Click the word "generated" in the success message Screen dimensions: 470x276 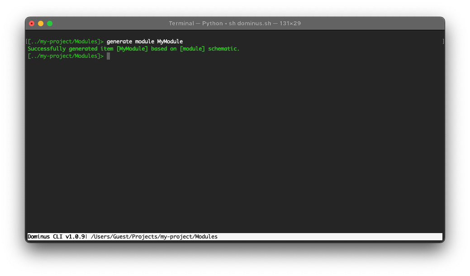click(83, 49)
